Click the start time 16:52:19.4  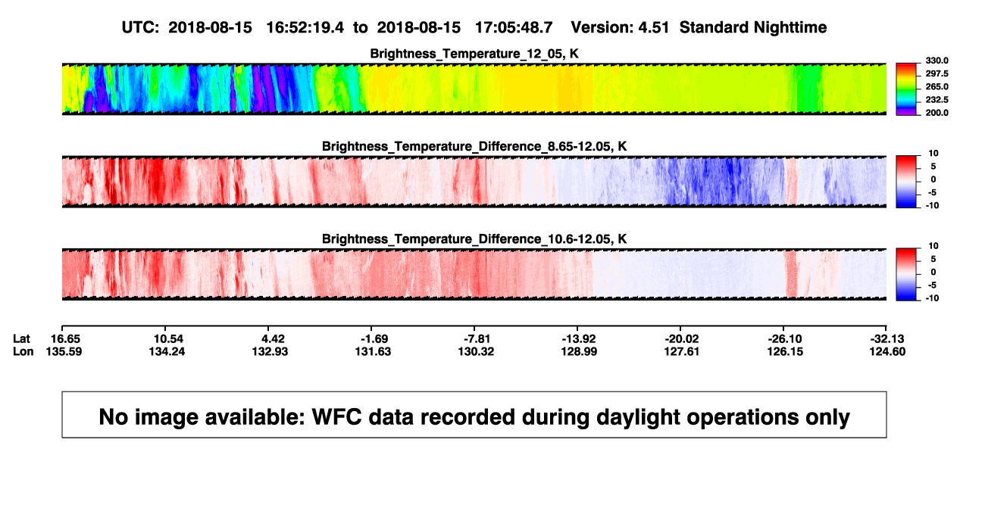(305, 27)
